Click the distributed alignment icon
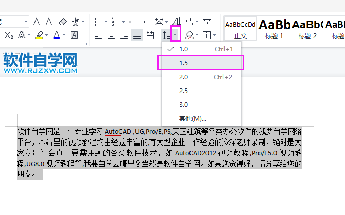The image size is (345, 215). [150, 35]
